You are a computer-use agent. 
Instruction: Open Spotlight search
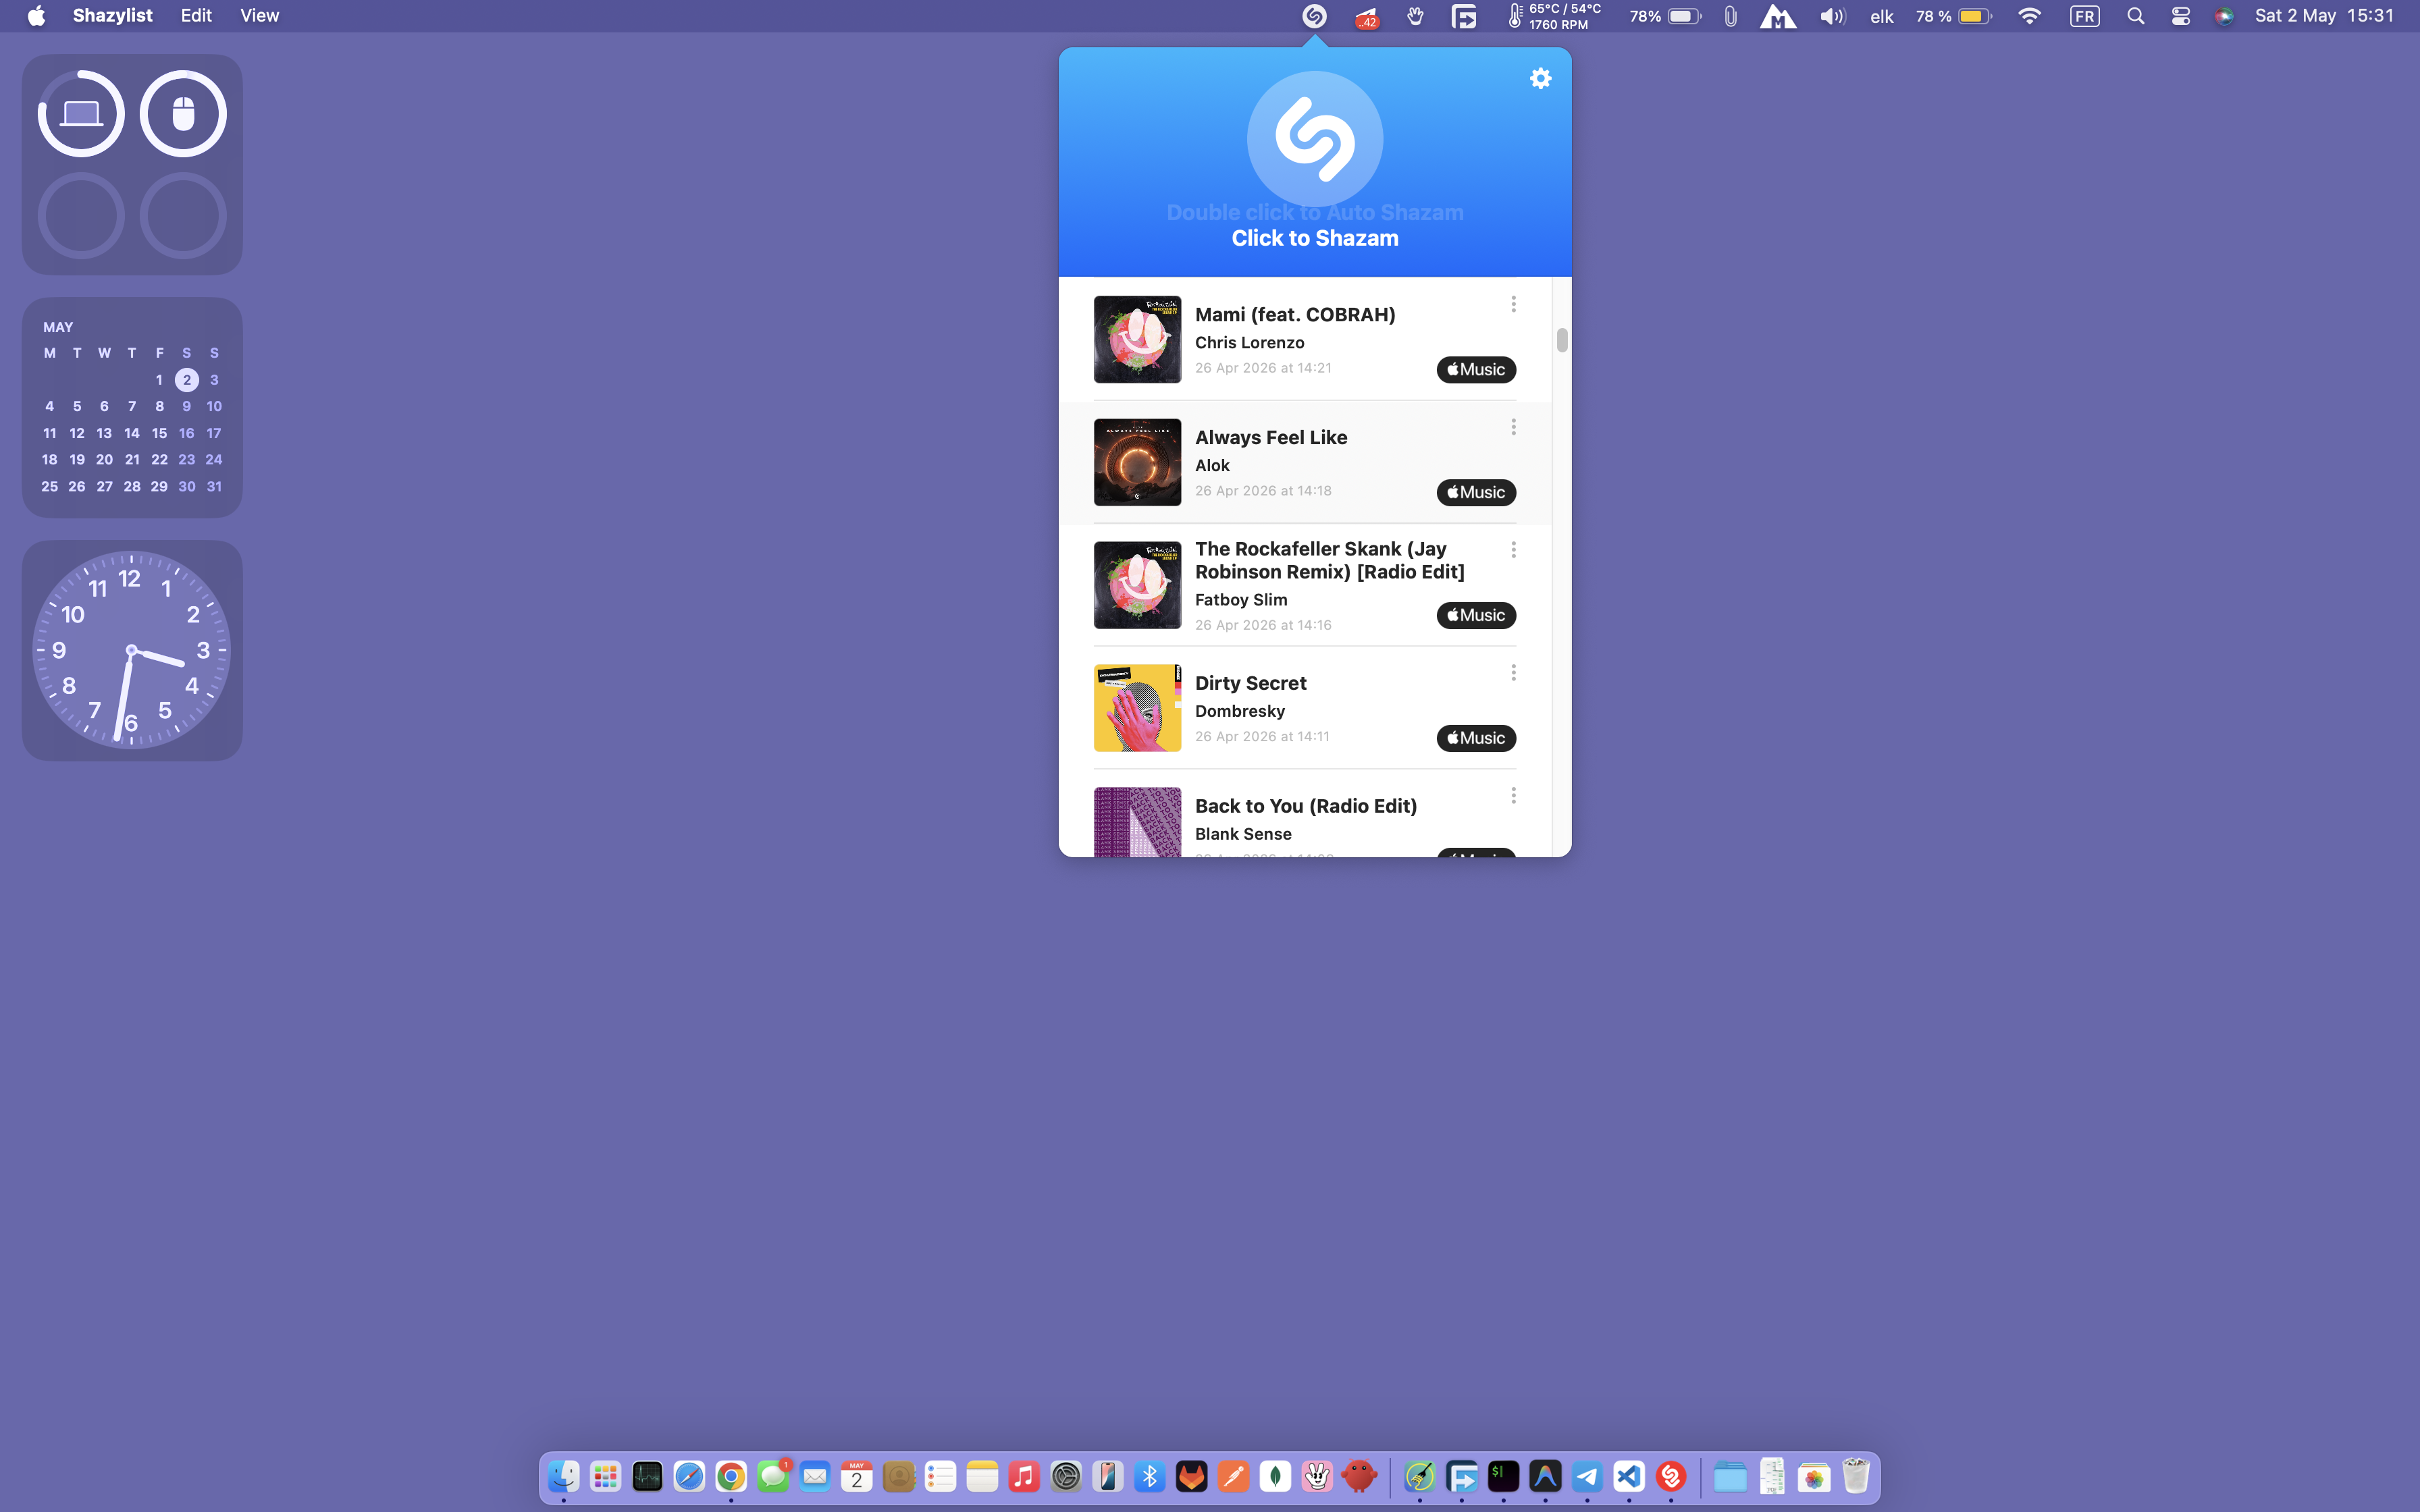pos(2135,16)
